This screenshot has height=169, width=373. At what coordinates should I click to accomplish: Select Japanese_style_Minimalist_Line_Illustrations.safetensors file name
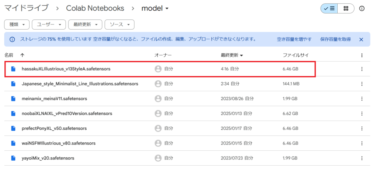click(80, 84)
